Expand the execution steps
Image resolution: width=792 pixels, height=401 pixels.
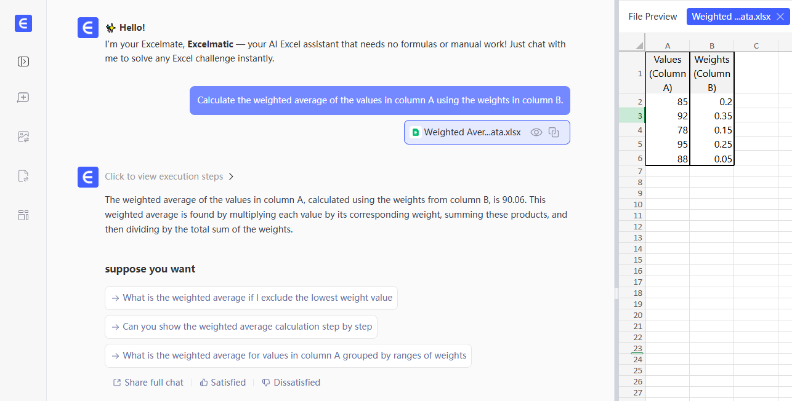click(169, 177)
